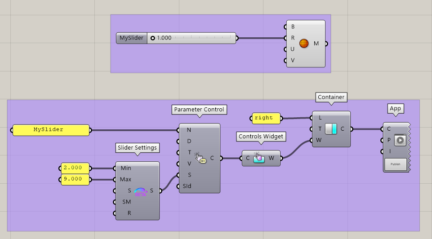Viewport: 432px width, 239px height.
Task: Click the M output of mesh sphere component
Action: click(316, 44)
